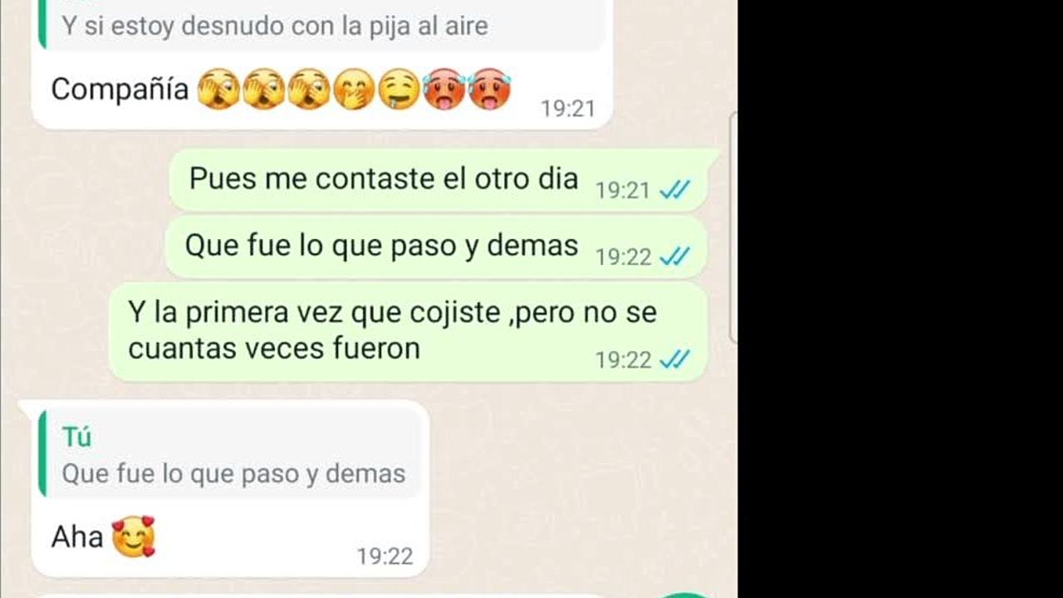Click the green round button at bottom
This screenshot has width=1063, height=598.
point(685,595)
